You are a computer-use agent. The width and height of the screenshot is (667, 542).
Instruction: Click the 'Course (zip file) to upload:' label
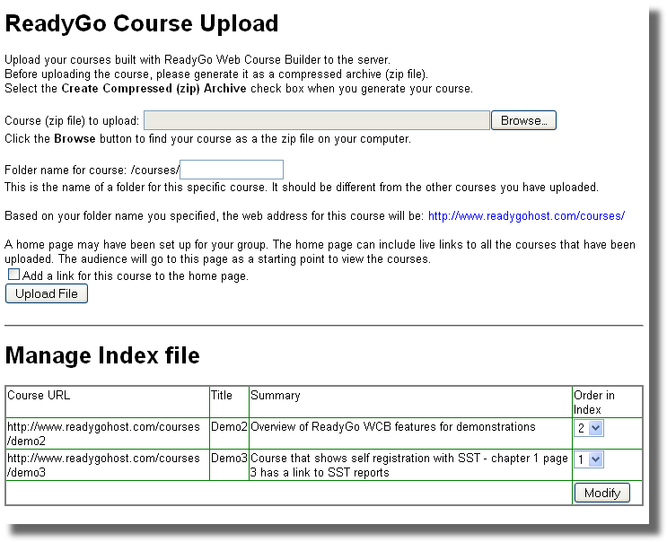pos(72,121)
